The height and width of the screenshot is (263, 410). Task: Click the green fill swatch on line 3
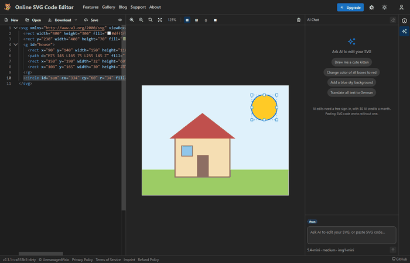(124, 39)
